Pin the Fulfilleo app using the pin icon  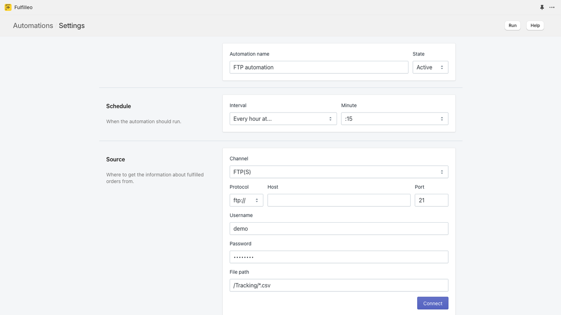click(x=542, y=7)
